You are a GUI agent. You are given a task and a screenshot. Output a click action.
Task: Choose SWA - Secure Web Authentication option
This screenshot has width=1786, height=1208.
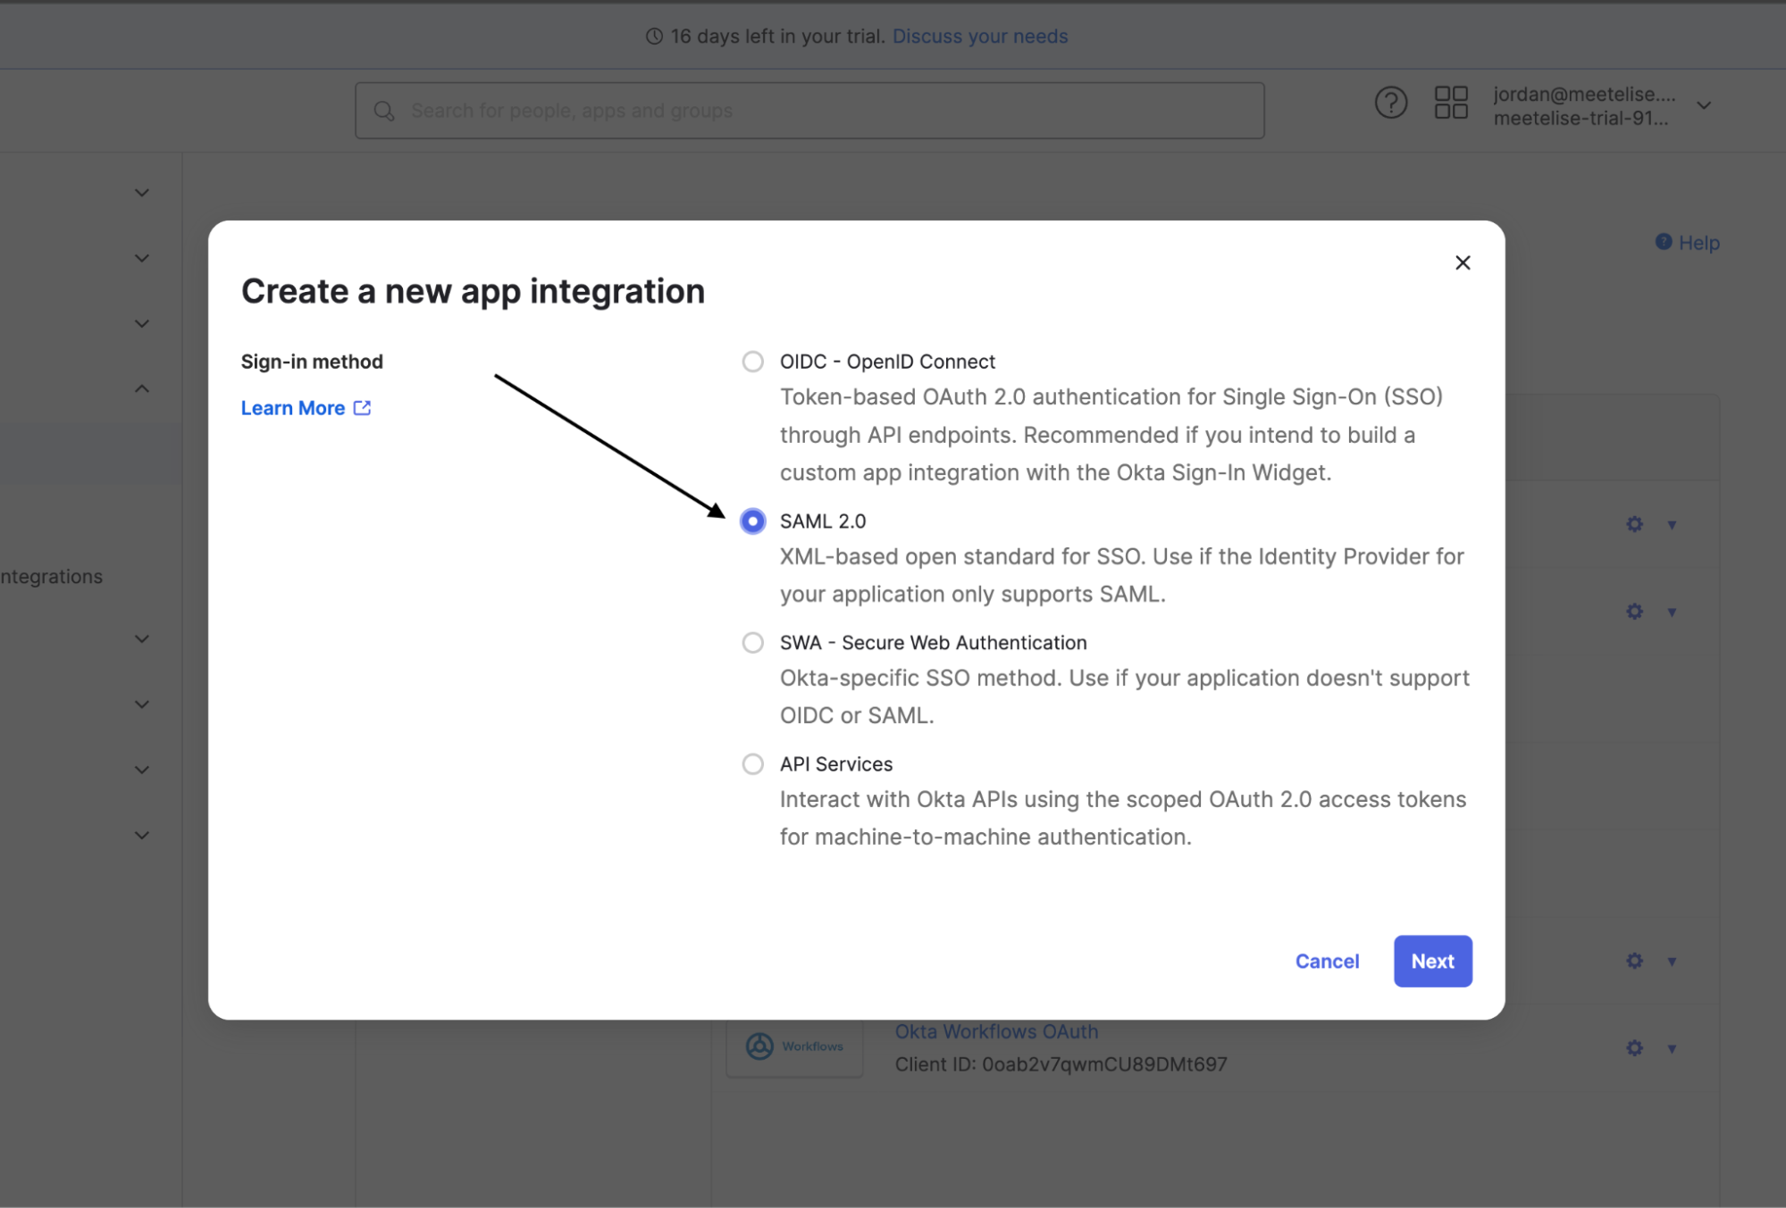[752, 643]
